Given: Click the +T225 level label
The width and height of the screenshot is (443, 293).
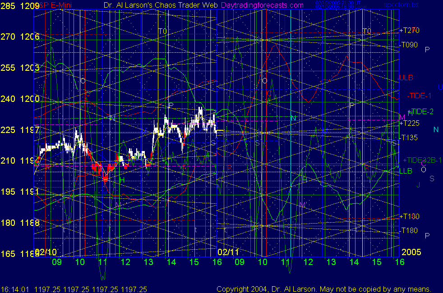Looking at the screenshot, I should pos(409,123).
